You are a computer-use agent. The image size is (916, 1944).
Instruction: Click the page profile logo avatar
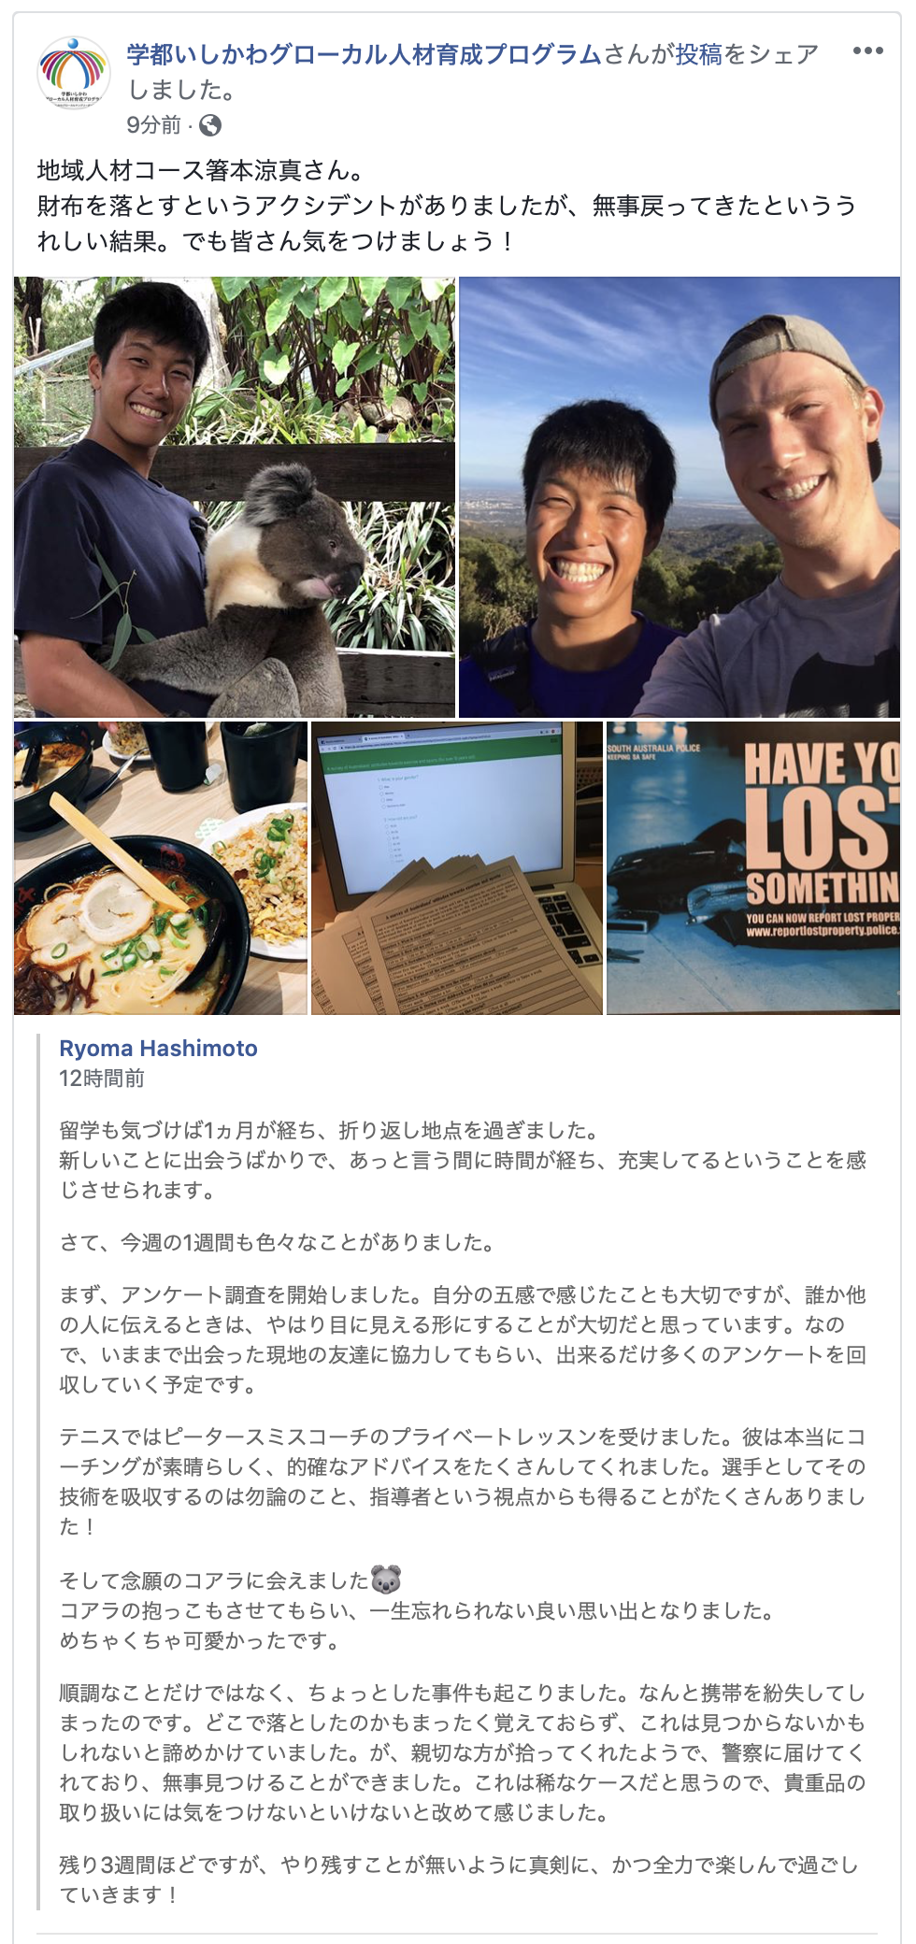click(x=74, y=74)
